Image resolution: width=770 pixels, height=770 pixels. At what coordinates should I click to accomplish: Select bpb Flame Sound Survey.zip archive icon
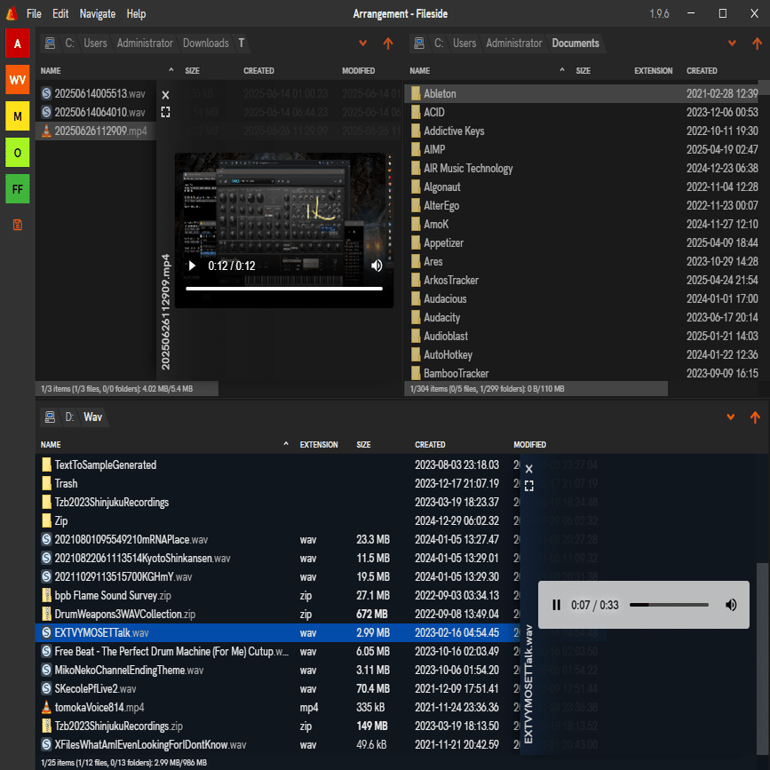(46, 595)
